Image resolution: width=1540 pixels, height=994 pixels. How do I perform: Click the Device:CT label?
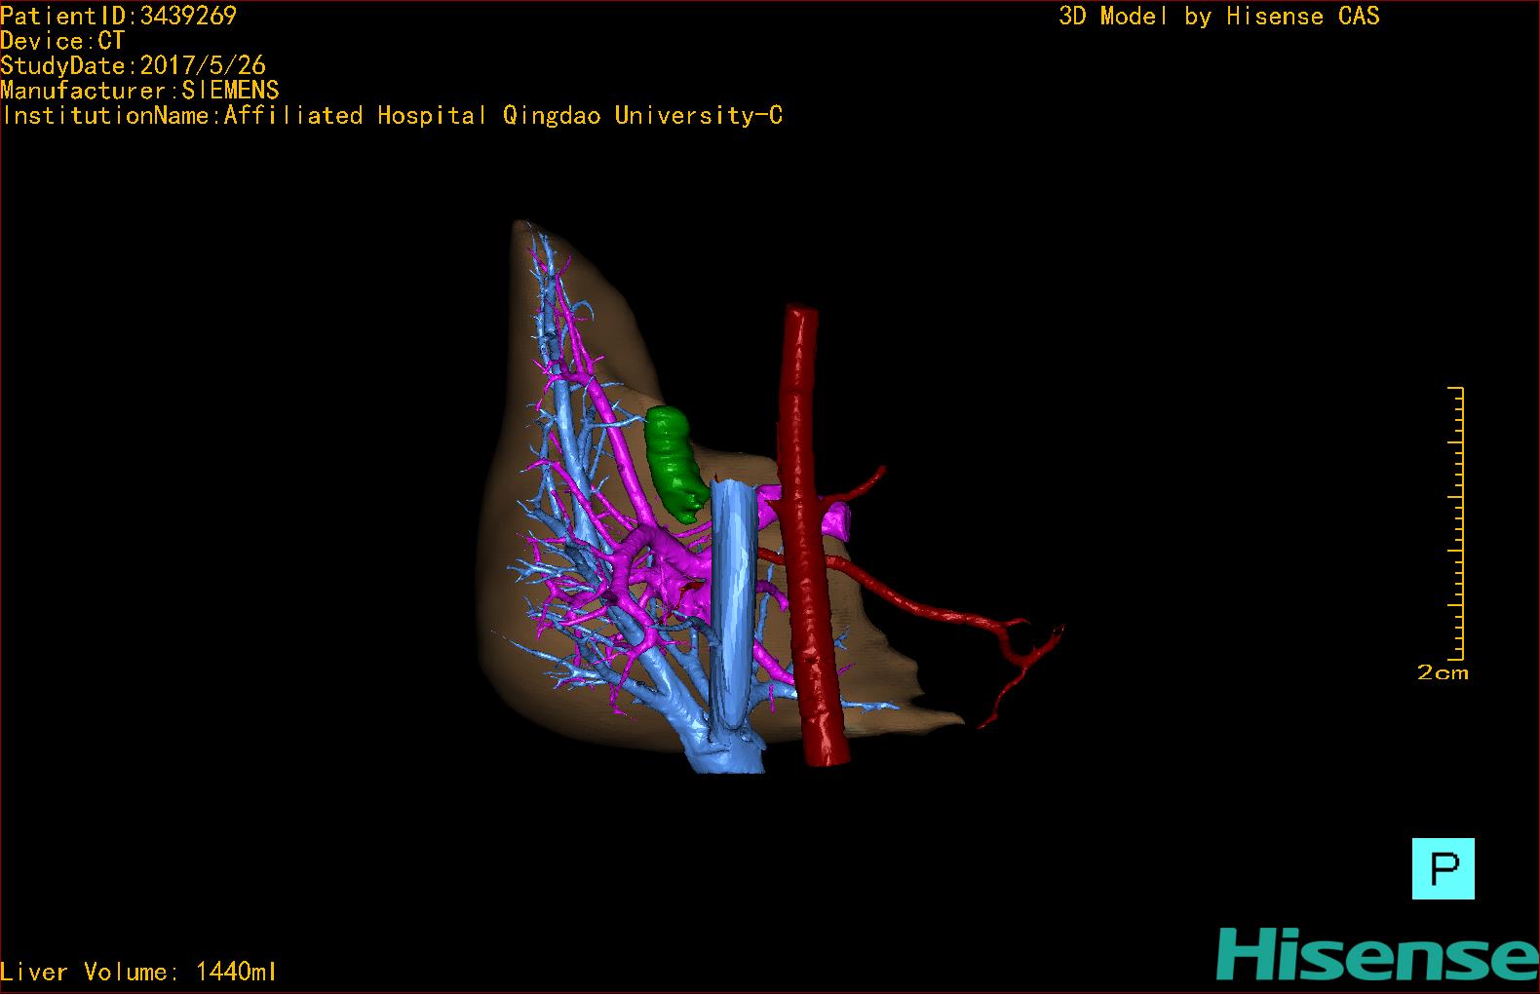click(x=62, y=41)
